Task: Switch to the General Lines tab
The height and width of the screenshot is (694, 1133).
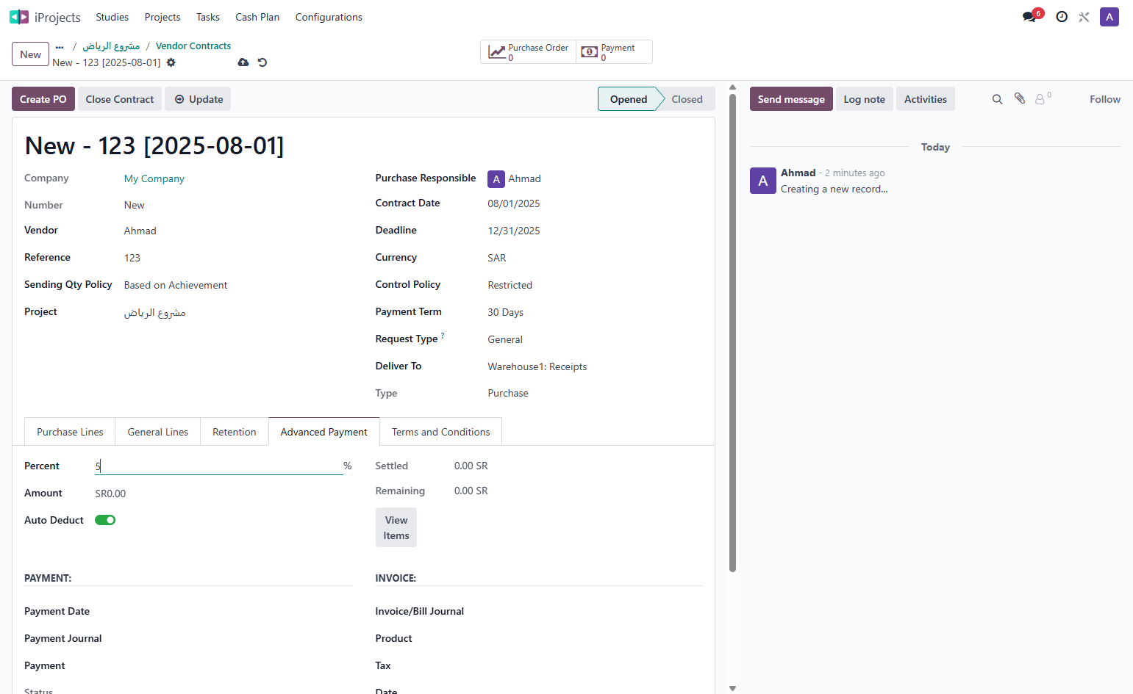Action: pyautogui.click(x=158, y=432)
